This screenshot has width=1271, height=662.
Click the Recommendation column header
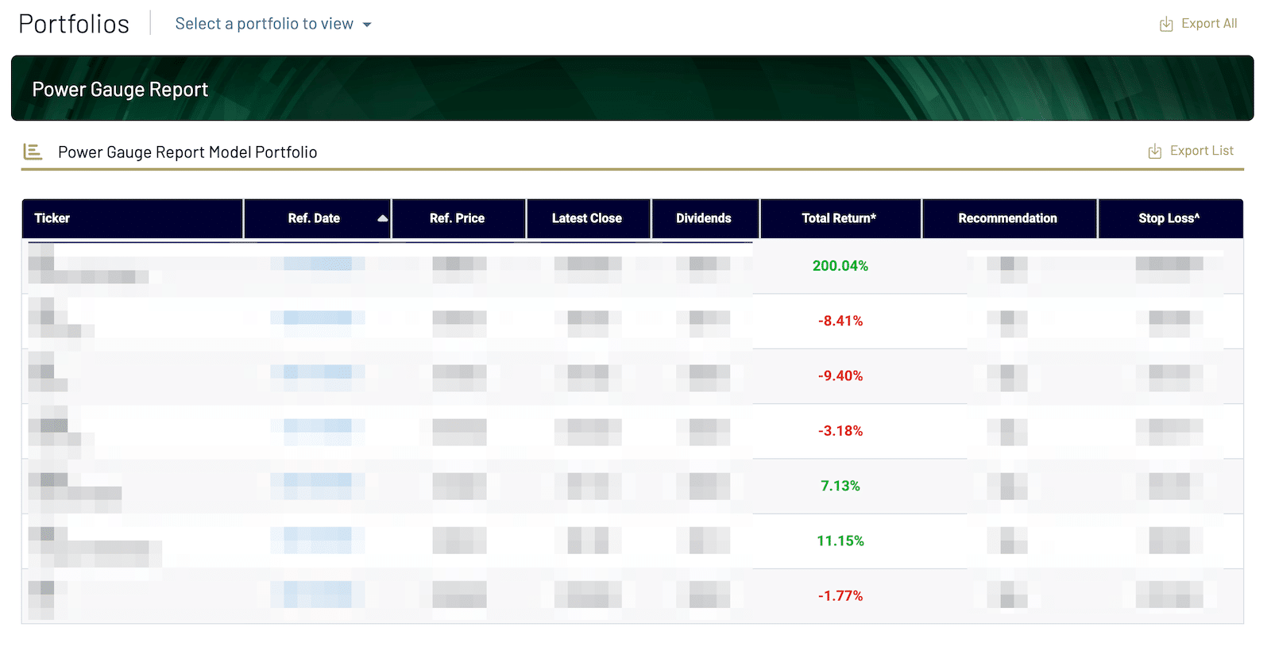[1007, 218]
